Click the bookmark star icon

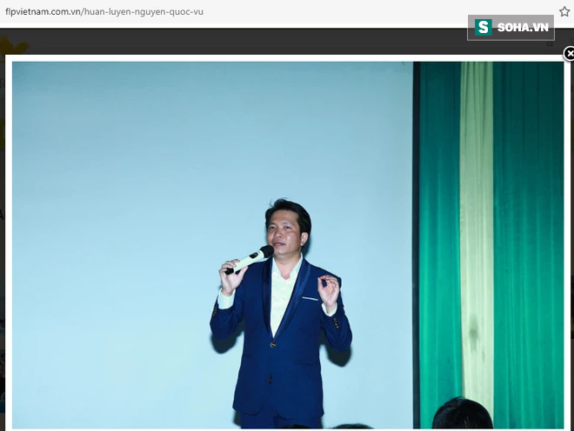tap(564, 12)
